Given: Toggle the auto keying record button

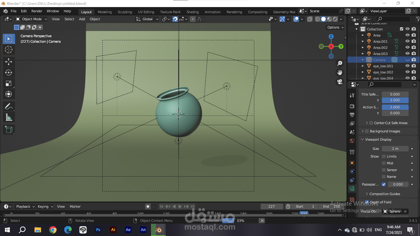Looking at the screenshot, I should (x=148, y=206).
